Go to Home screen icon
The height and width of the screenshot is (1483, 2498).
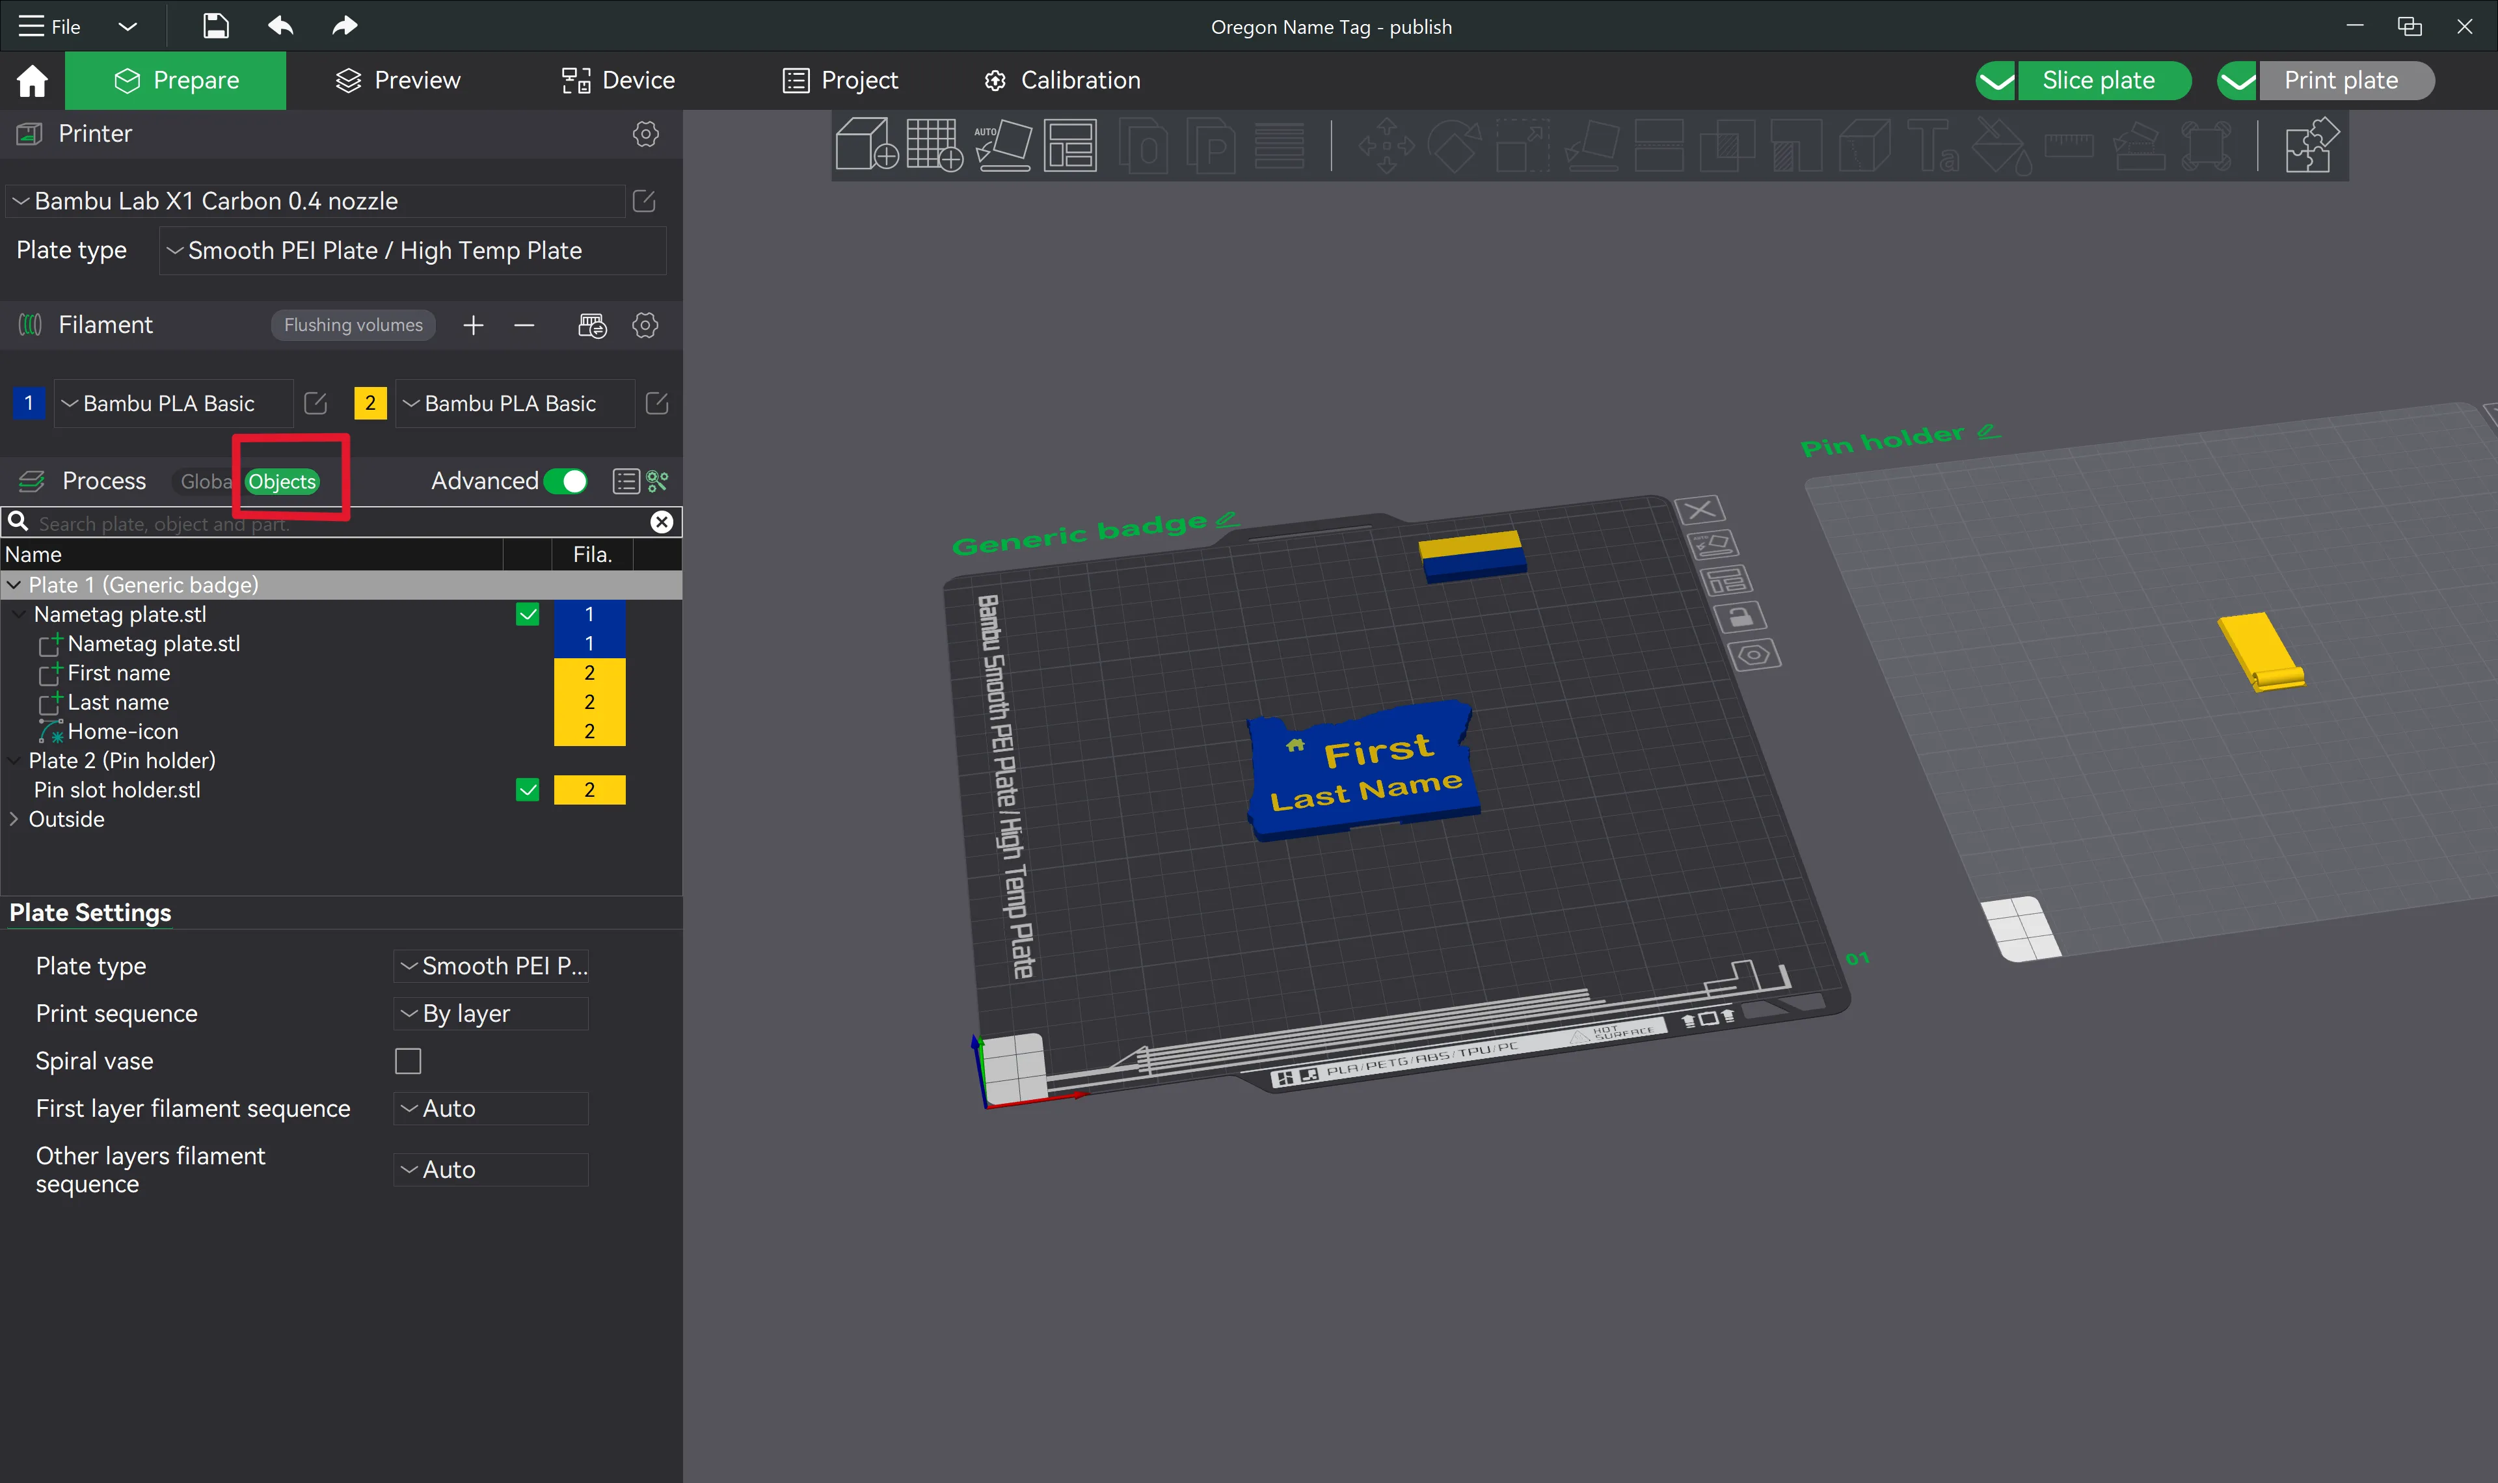[x=32, y=80]
